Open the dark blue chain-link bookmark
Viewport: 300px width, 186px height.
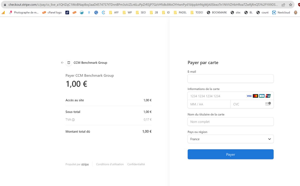click(x=67, y=12)
